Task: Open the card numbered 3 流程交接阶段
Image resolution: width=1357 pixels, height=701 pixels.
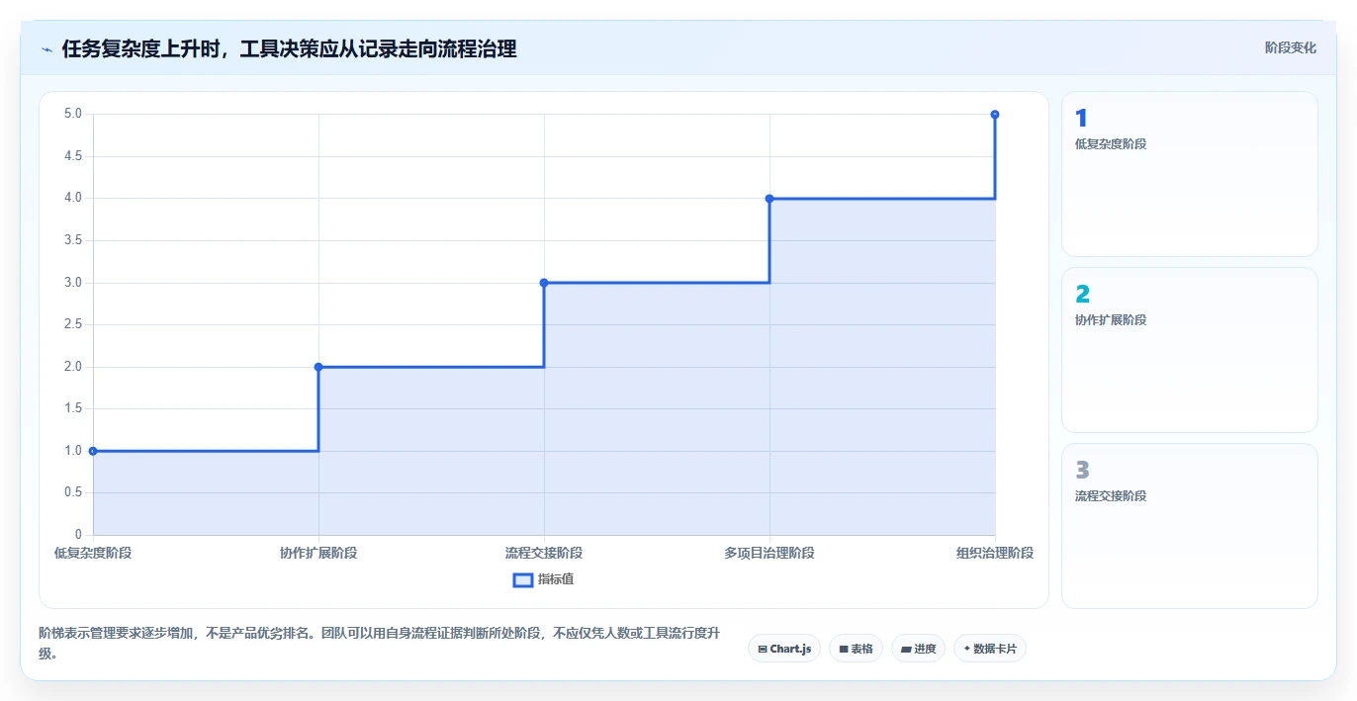Action: (x=1190, y=526)
